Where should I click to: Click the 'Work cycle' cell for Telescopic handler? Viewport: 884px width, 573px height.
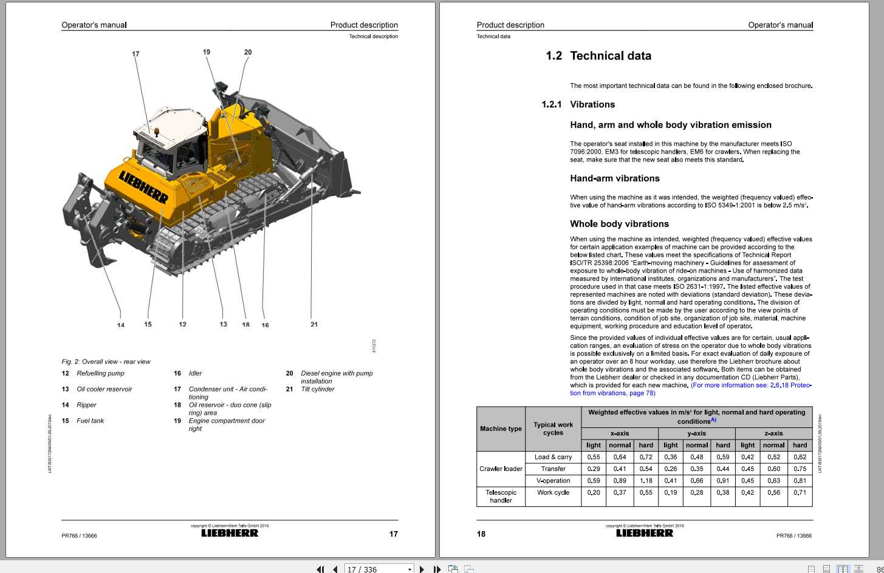(x=553, y=493)
